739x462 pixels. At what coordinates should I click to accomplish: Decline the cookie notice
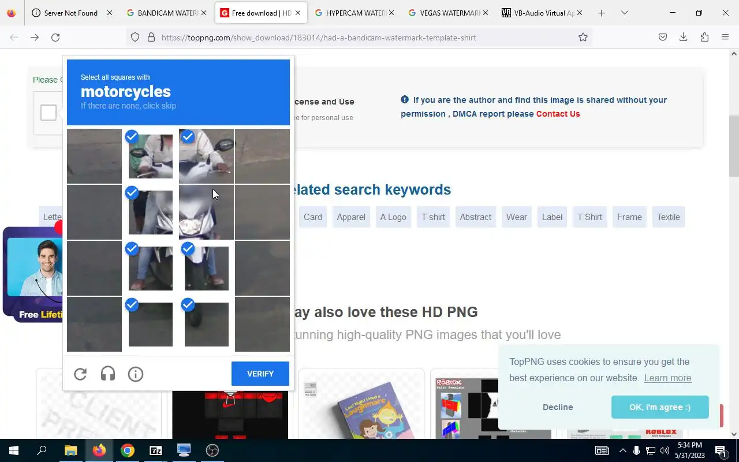click(558, 407)
